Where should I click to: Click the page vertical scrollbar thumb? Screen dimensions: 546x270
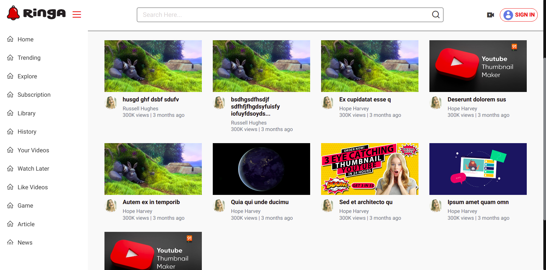545,139
